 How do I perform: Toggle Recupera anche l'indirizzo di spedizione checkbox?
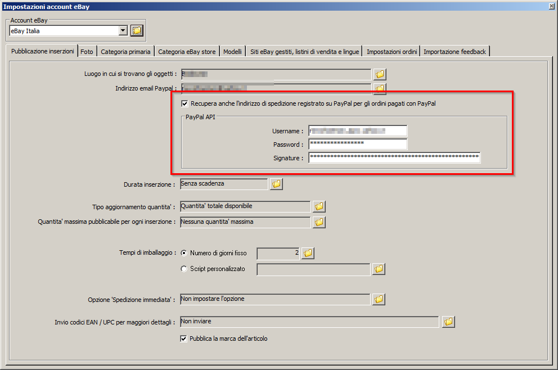(x=184, y=103)
